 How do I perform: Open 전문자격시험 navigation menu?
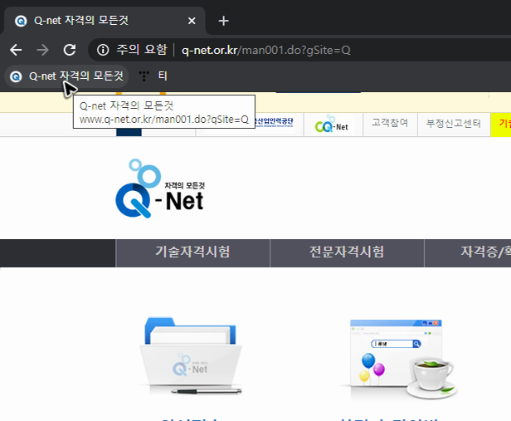pos(347,252)
